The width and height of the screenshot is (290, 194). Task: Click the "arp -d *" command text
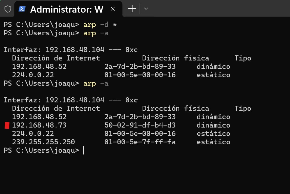pos(100,25)
